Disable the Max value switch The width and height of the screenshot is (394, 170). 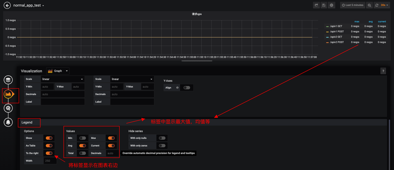(x=111, y=138)
